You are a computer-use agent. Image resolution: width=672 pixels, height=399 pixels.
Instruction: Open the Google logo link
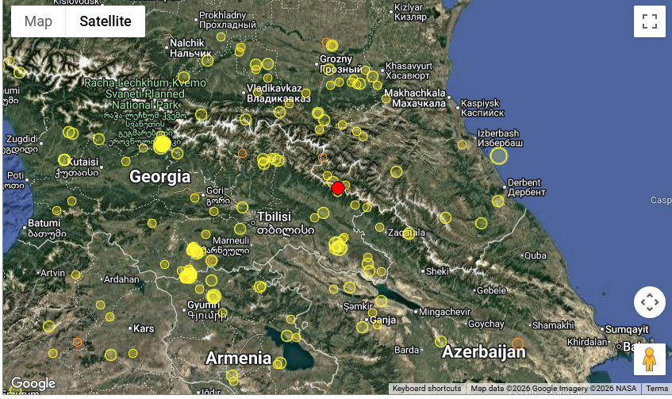(33, 384)
